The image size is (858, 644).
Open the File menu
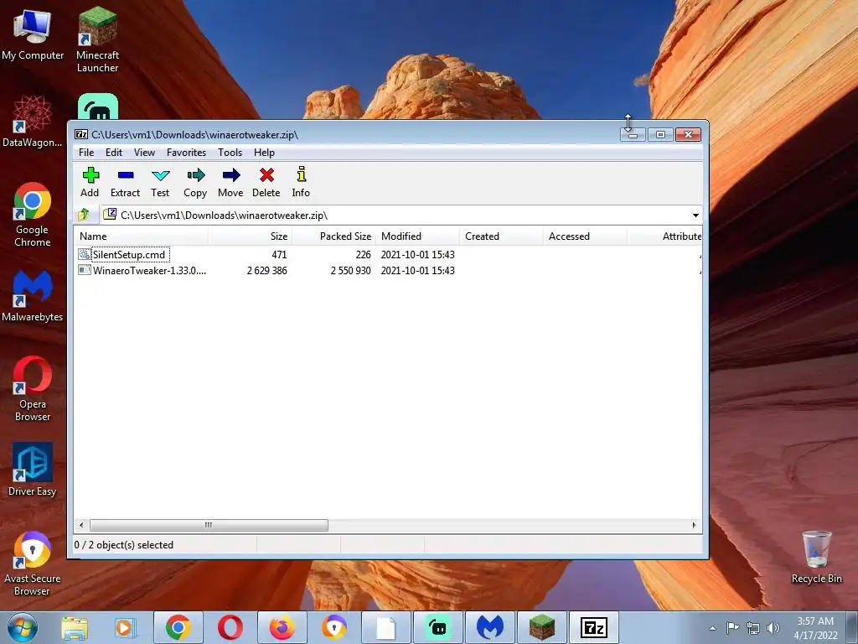tap(86, 153)
